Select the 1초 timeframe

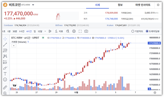(4, 31)
